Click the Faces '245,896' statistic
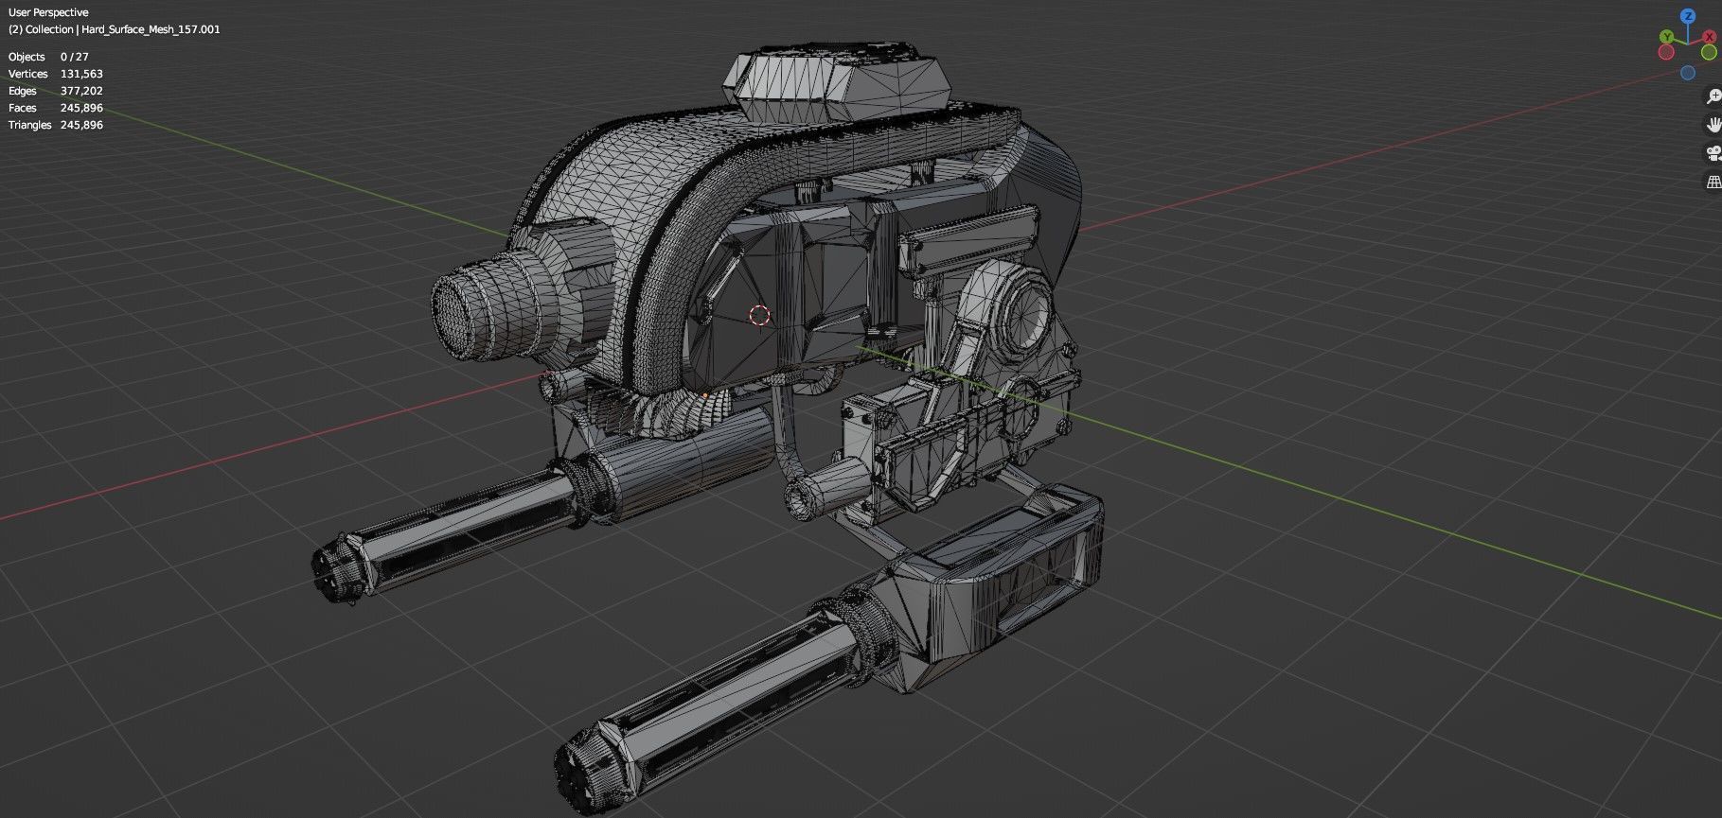 click(81, 108)
